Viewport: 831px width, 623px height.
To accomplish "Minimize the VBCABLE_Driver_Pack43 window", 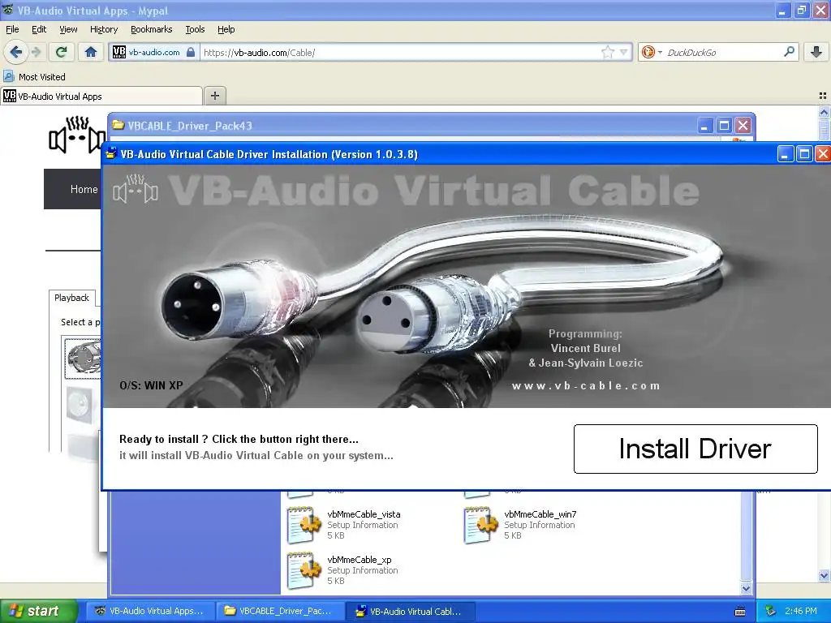I will click(704, 126).
